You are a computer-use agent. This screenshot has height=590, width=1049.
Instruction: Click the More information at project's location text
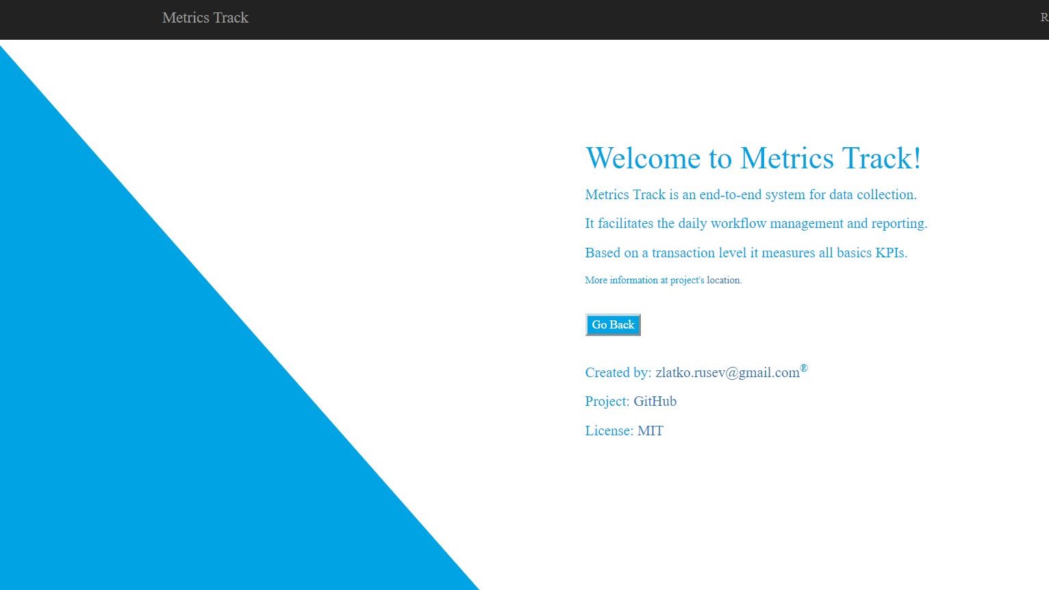(x=663, y=280)
